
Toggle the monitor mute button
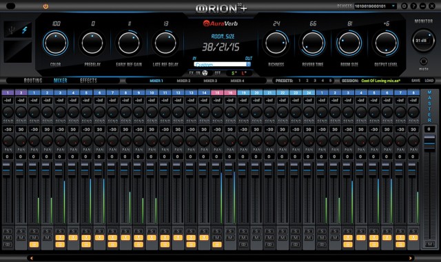423,61
